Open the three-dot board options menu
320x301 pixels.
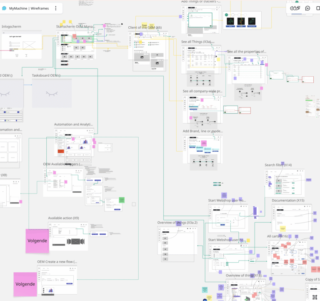coord(55,8)
